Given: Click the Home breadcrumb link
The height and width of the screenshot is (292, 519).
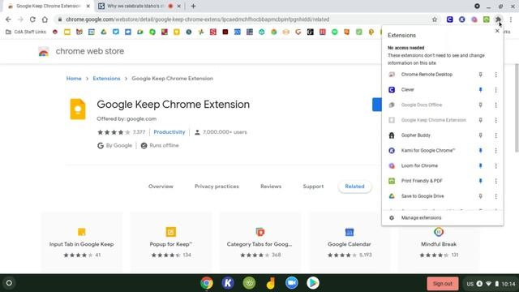Looking at the screenshot, I should [x=74, y=79].
